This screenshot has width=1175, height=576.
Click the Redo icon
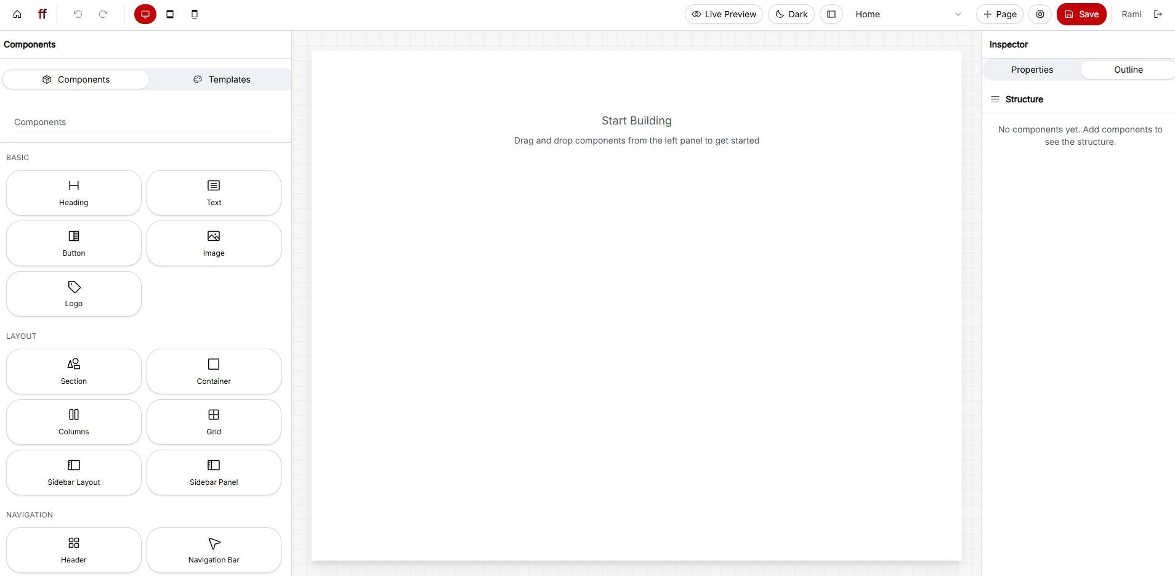pyautogui.click(x=103, y=14)
